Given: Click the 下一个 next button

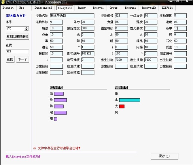Looking at the screenshot, I should (x=22, y=59).
